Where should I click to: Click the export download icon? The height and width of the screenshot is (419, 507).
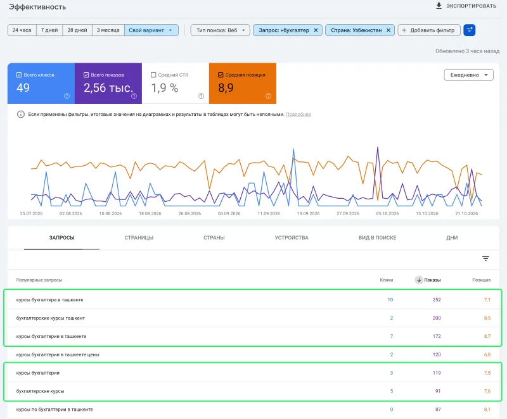(x=439, y=6)
